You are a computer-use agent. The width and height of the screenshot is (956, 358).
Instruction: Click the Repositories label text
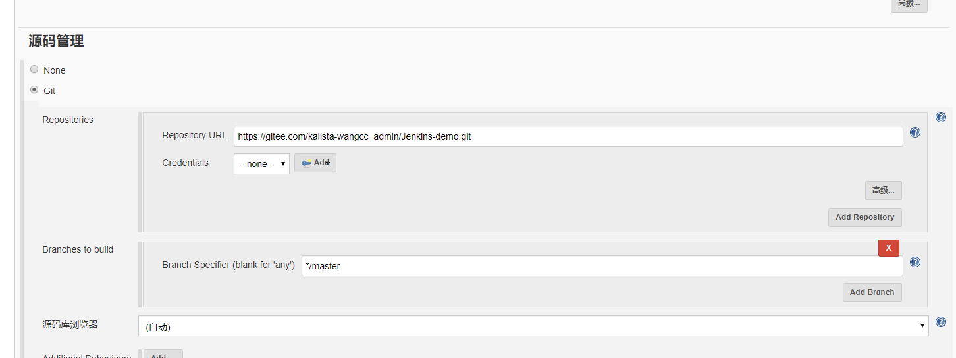pos(68,120)
